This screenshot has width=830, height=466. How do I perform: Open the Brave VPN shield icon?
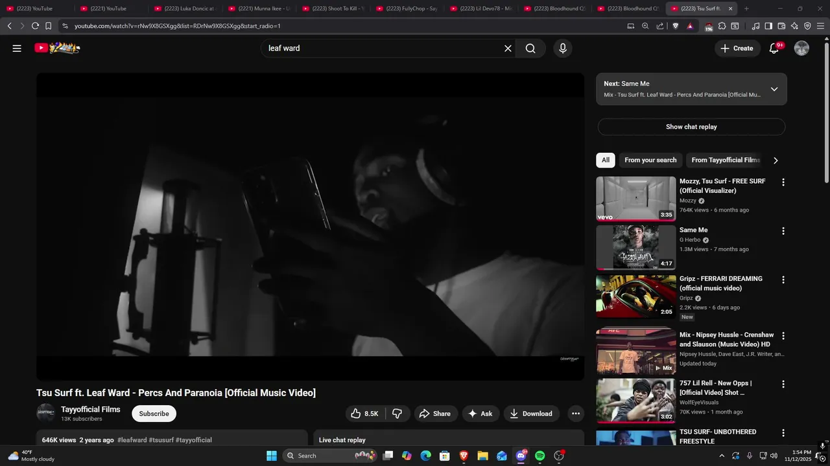(807, 26)
